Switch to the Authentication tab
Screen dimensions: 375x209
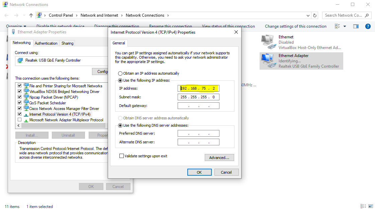(x=46, y=43)
